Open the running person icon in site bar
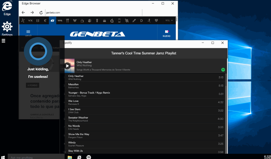 click(149, 21)
